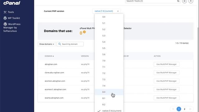
Task: Go to pagination page 1
Action: click(179, 109)
